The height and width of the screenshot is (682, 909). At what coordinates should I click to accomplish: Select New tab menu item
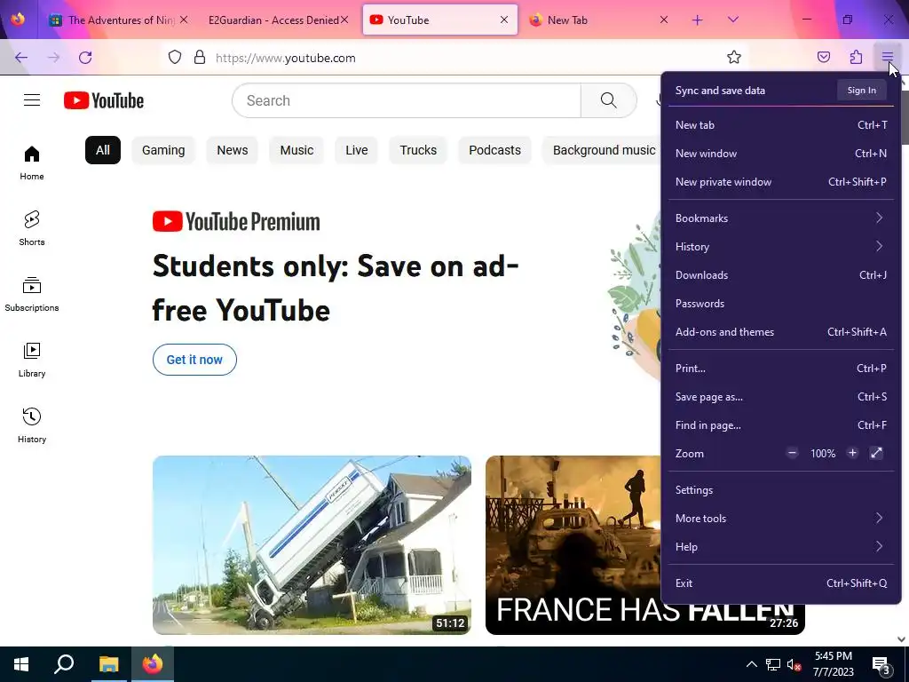tap(780, 124)
